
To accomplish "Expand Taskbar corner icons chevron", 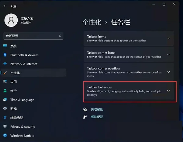I will coord(168,55).
